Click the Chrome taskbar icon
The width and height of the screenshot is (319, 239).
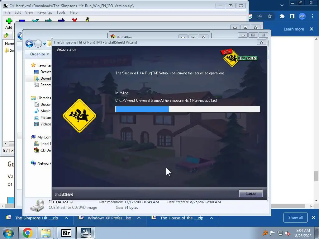tap(27, 233)
